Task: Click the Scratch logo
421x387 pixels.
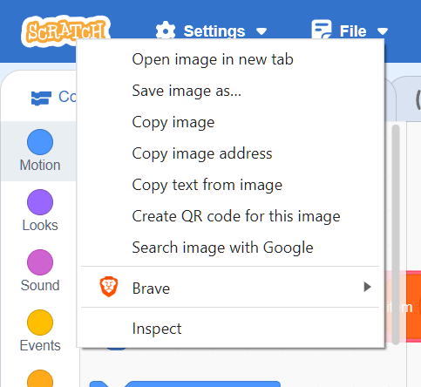Action: coord(65,31)
